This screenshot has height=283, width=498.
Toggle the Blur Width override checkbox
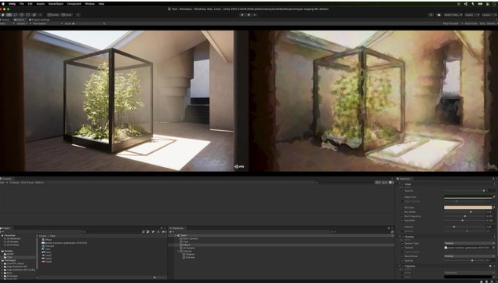point(402,212)
